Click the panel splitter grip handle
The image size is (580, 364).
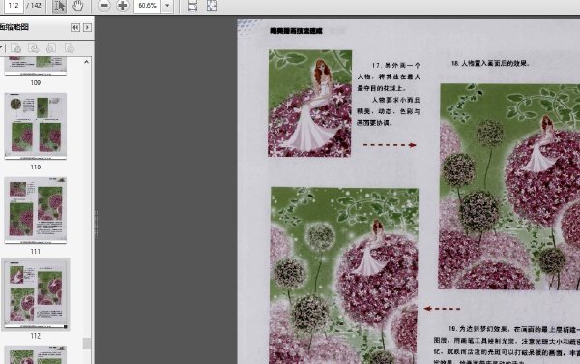[96, 225]
